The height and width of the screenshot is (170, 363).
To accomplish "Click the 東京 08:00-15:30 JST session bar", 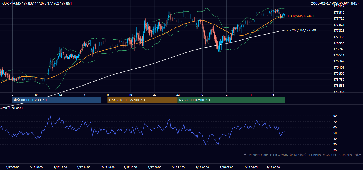I will click(x=57, y=100).
